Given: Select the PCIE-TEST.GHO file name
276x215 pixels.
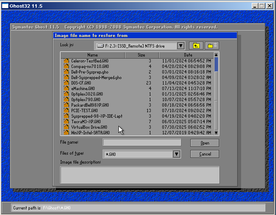Looking at the screenshot, I should coord(84,110).
